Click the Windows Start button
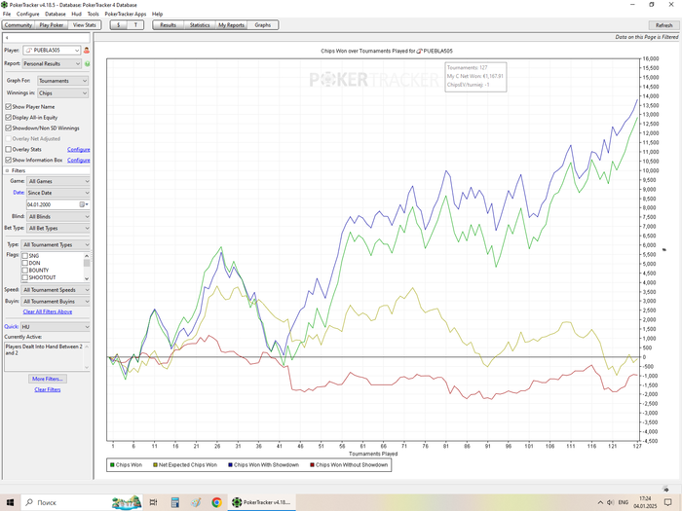Viewport: 682px width, 511px height. [x=9, y=502]
